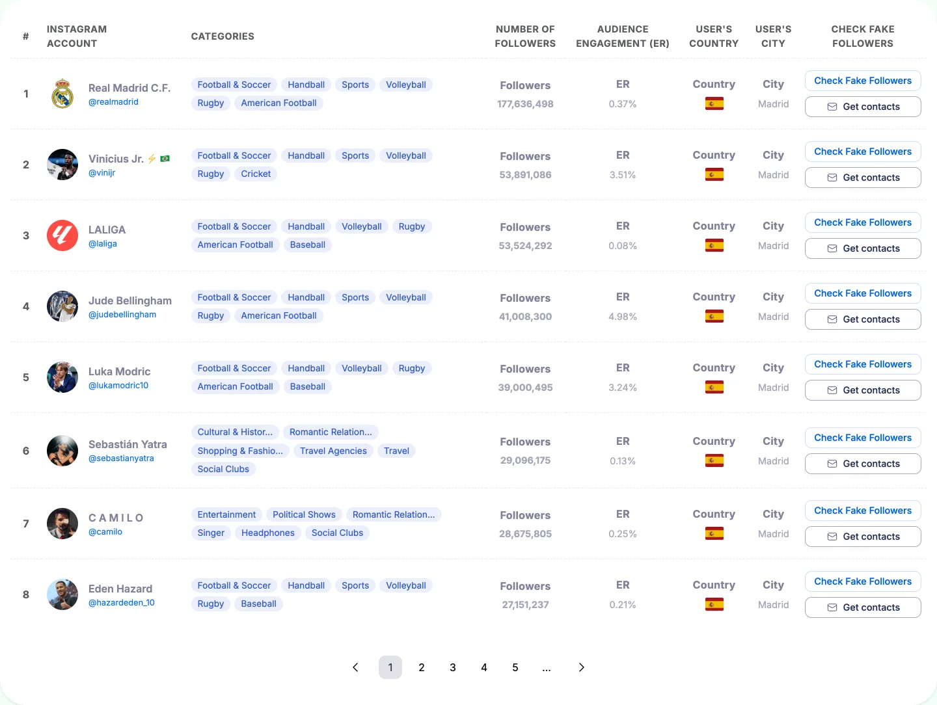Viewport: 937px width, 705px height.
Task: Open the @realmadrid handle link
Action: pyautogui.click(x=113, y=102)
